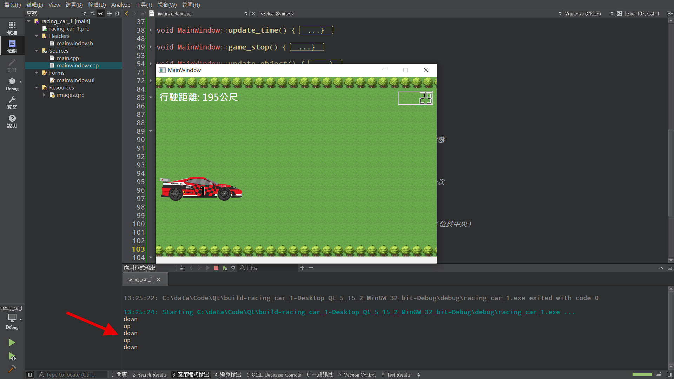Open application output settings gear
This screenshot has width=674, height=379.
tap(233, 268)
